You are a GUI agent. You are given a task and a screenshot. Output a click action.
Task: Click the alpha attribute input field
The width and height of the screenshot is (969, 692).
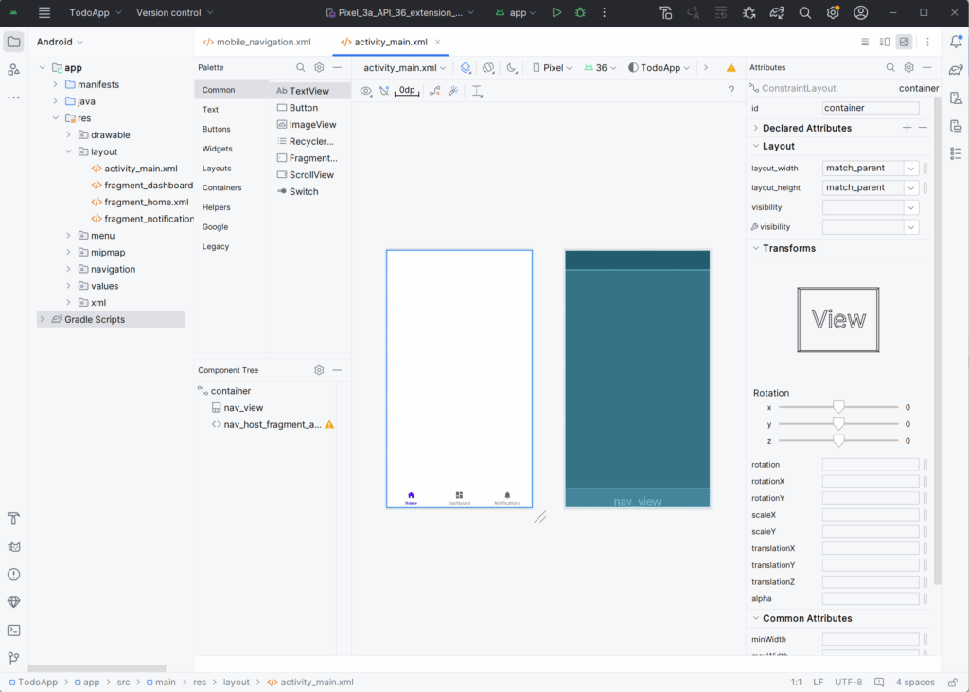pos(871,598)
